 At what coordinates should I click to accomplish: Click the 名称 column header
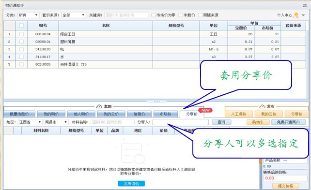106,25
